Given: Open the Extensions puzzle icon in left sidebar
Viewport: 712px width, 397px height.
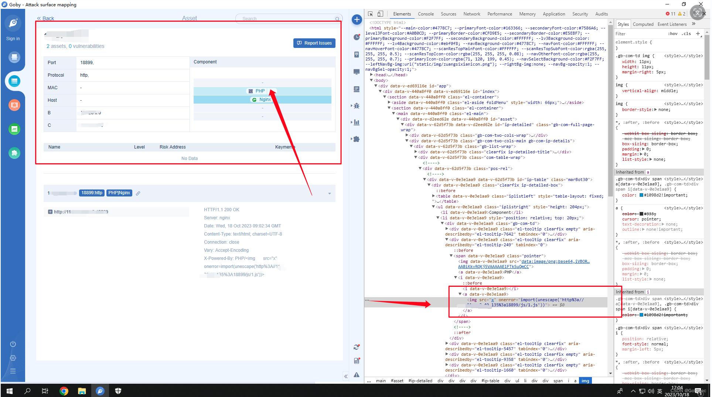Looking at the screenshot, I should 14,153.
